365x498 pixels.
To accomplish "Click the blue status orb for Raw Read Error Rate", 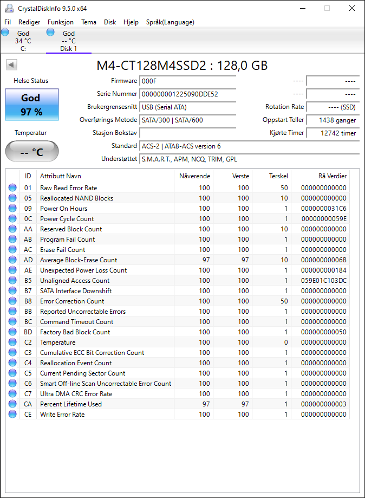I will point(12,187).
